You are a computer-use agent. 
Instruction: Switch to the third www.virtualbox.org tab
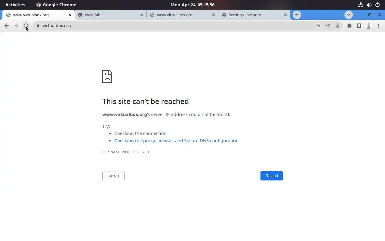pyautogui.click(x=182, y=15)
